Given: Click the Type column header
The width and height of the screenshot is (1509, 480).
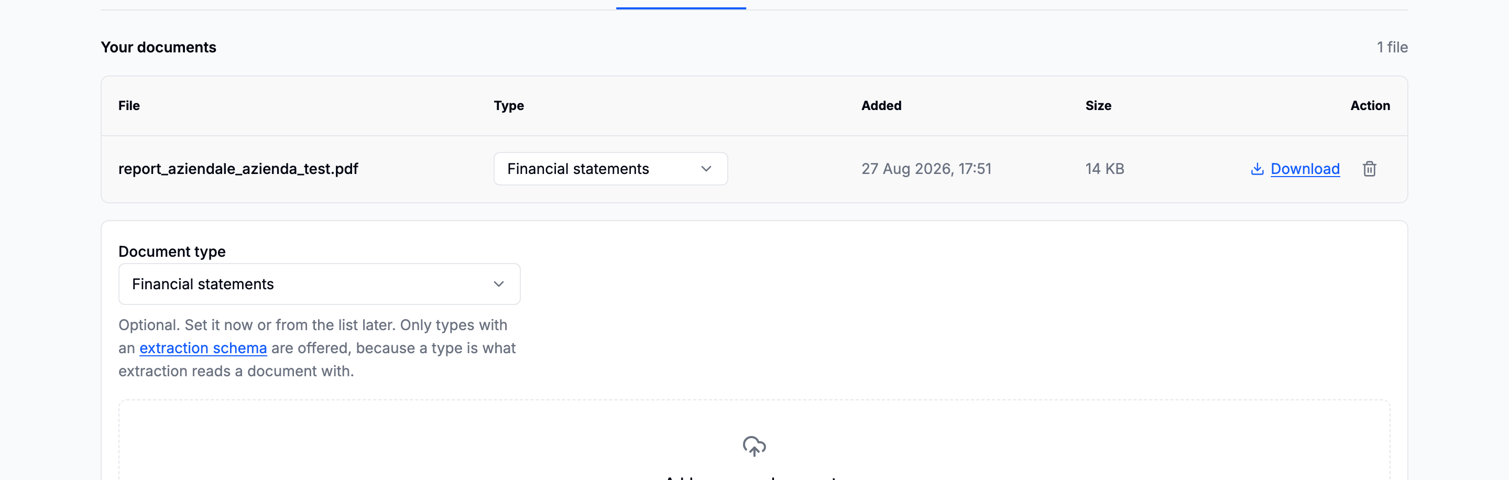Looking at the screenshot, I should [508, 105].
